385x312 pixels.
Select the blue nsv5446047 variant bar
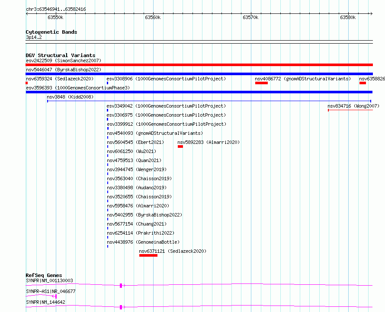[x=199, y=74]
